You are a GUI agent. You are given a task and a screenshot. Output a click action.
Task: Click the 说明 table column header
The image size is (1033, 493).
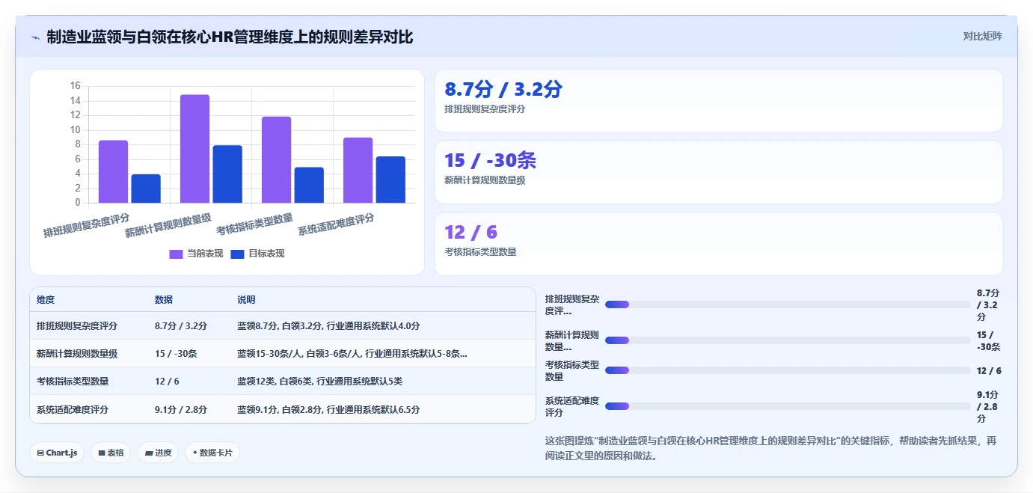[x=246, y=300]
